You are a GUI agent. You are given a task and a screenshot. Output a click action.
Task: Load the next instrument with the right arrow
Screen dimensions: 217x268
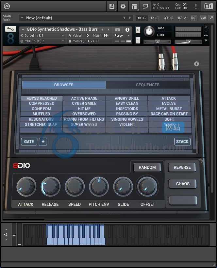[x=108, y=29]
